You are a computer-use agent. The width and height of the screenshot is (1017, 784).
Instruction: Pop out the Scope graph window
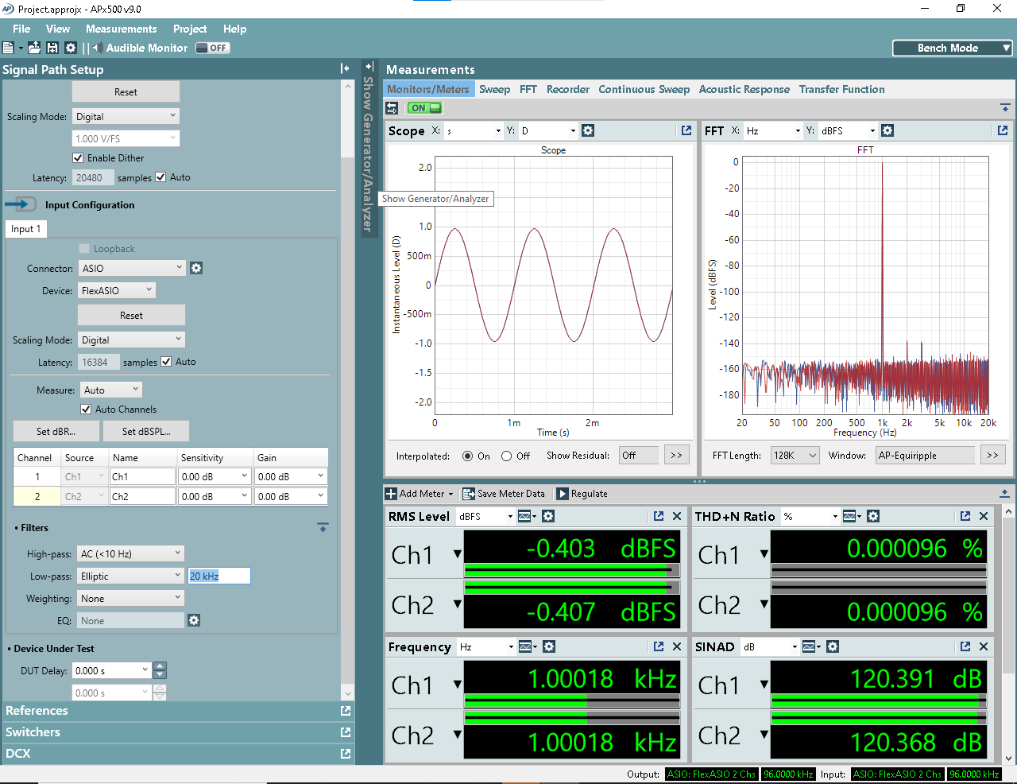coord(686,130)
